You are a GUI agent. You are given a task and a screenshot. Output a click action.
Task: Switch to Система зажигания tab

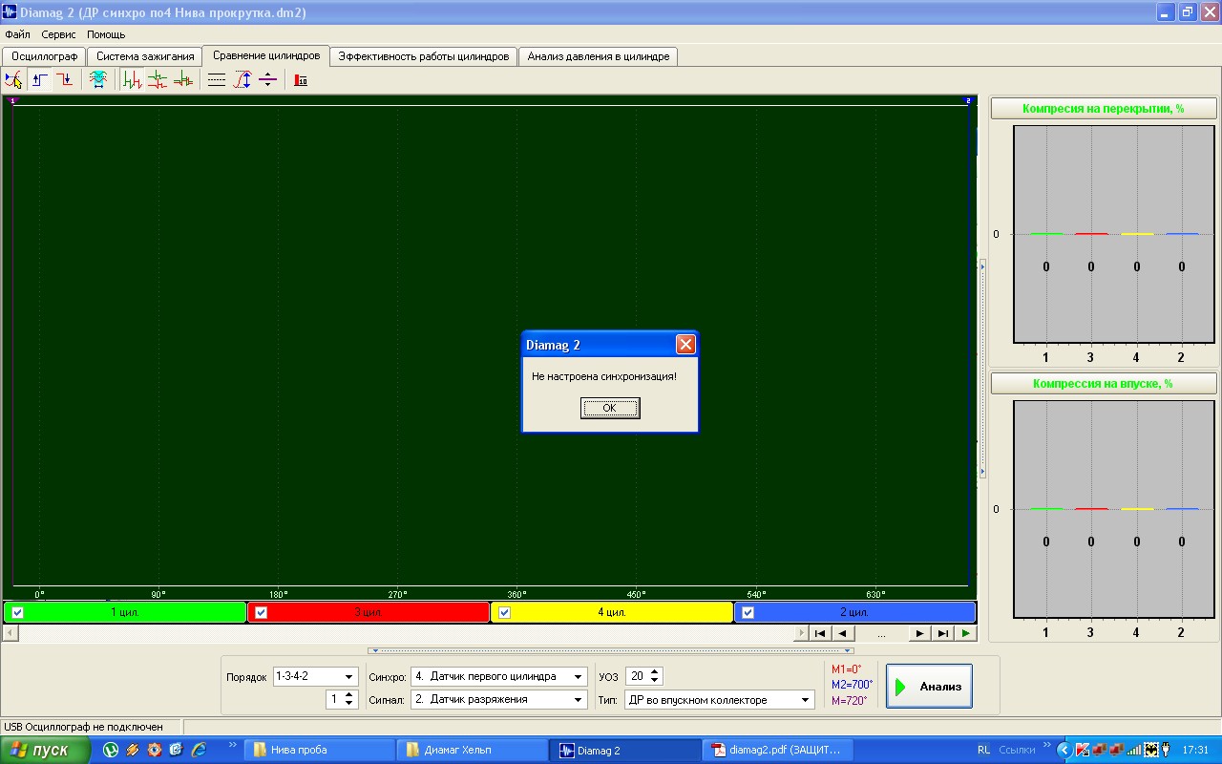145,56
